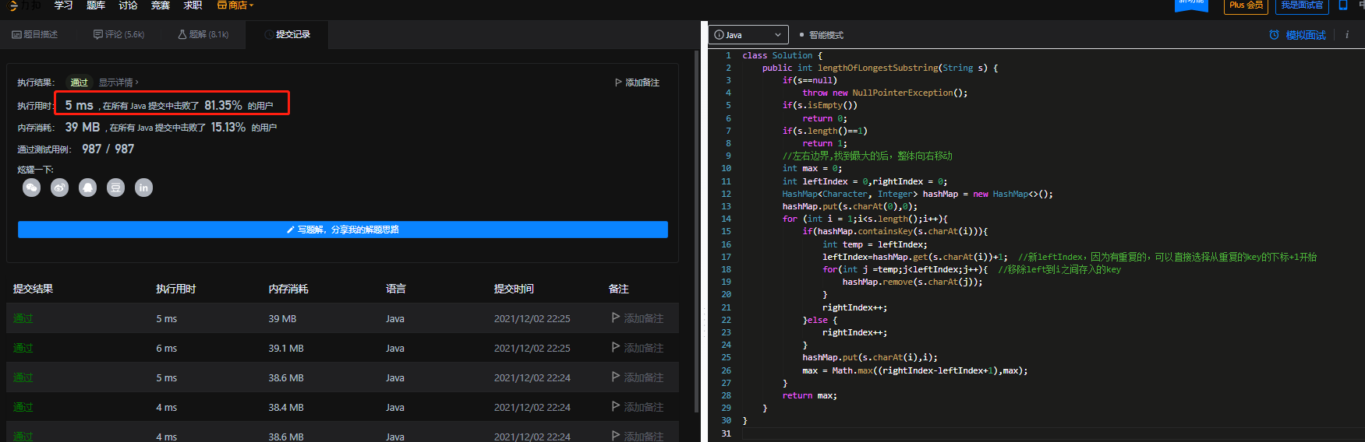Click the mobile phone icon in top bar
1365x442 pixels.
pos(1343,5)
